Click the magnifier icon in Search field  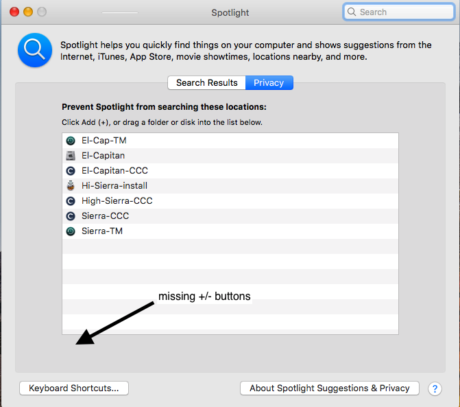pos(352,12)
